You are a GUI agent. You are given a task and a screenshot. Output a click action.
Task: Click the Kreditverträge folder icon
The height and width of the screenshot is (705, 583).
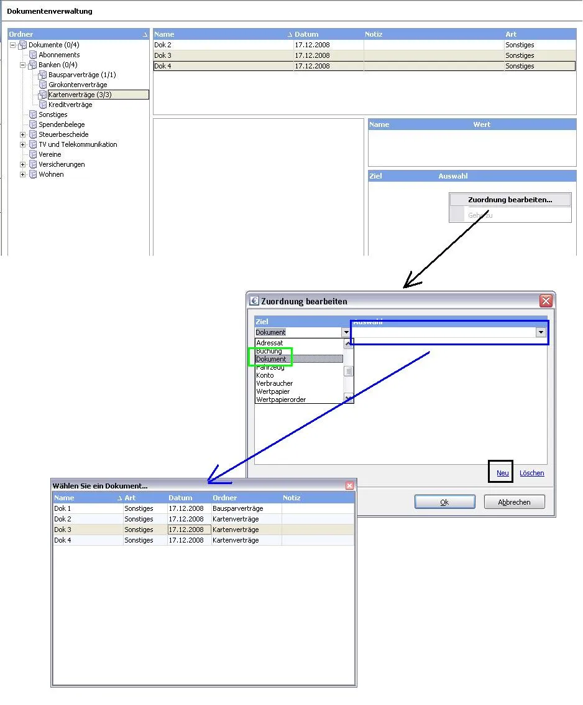[43, 105]
